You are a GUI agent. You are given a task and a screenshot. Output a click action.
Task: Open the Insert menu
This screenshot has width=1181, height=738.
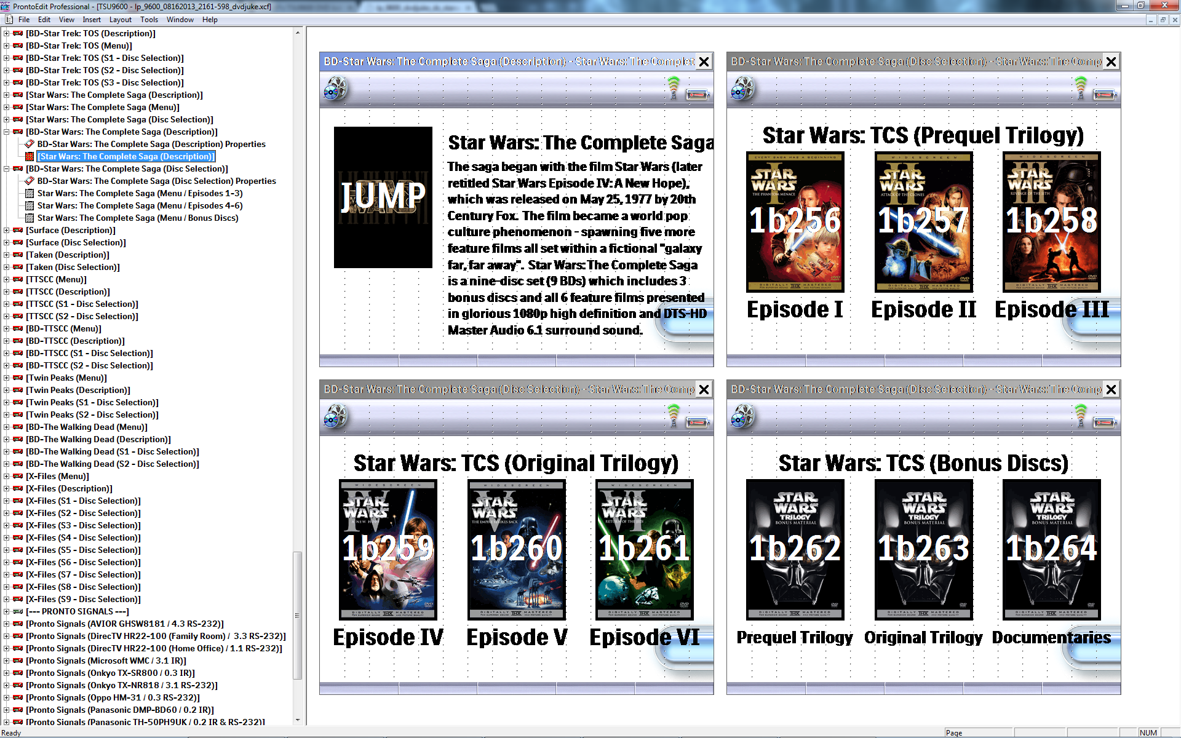coord(92,20)
